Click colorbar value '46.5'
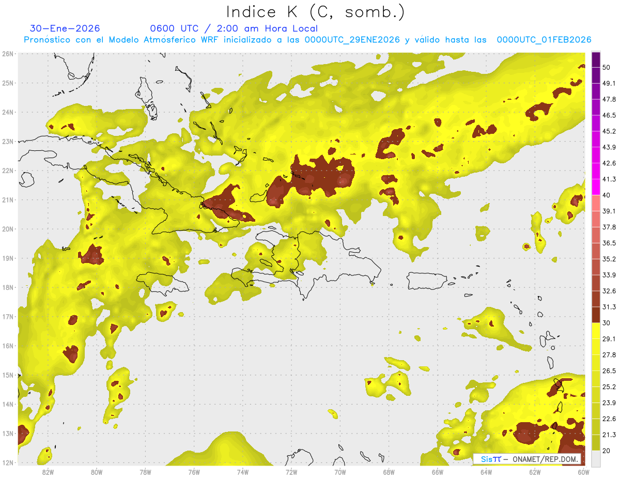The image size is (620, 479). [x=609, y=115]
